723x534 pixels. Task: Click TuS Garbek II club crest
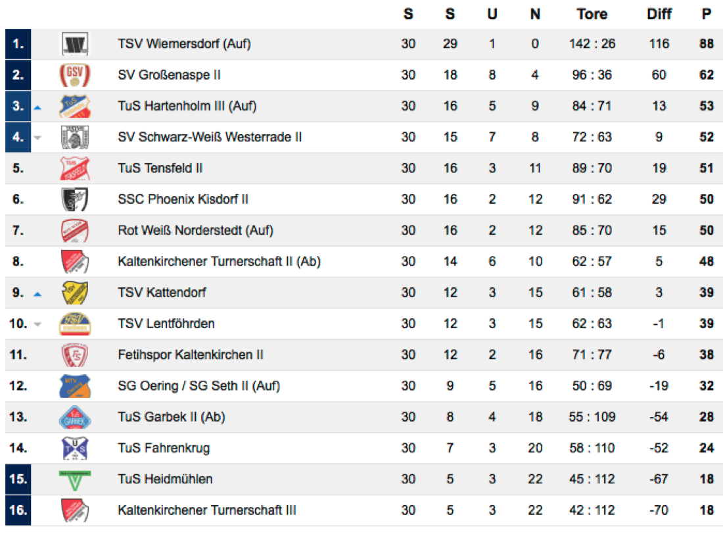(x=75, y=417)
